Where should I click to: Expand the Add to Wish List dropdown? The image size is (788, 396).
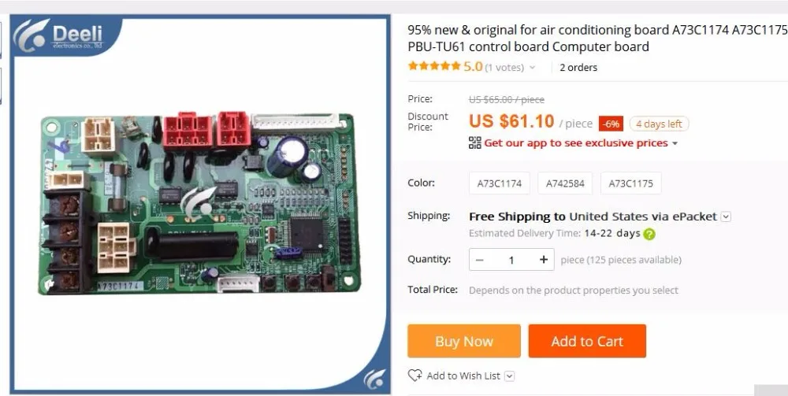coord(510,376)
